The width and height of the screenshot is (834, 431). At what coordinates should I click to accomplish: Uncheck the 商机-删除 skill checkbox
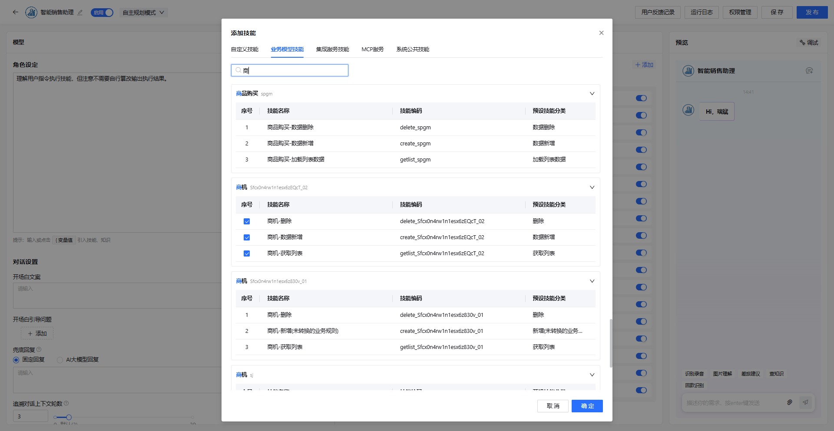click(x=247, y=221)
